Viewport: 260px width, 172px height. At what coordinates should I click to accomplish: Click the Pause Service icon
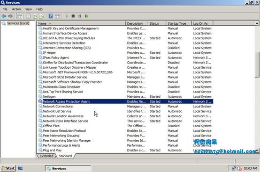(80, 16)
